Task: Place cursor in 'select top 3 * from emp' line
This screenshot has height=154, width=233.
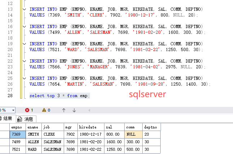Action: (x=59, y=96)
